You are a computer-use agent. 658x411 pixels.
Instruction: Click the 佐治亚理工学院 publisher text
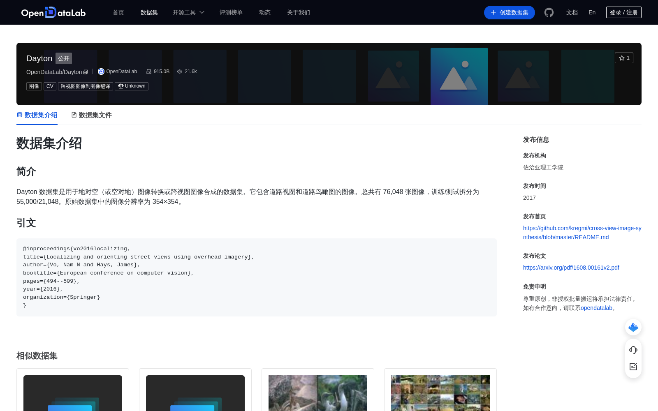coord(543,167)
